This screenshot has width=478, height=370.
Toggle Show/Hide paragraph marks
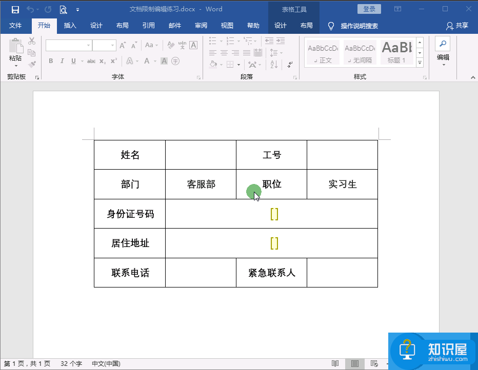point(290,64)
